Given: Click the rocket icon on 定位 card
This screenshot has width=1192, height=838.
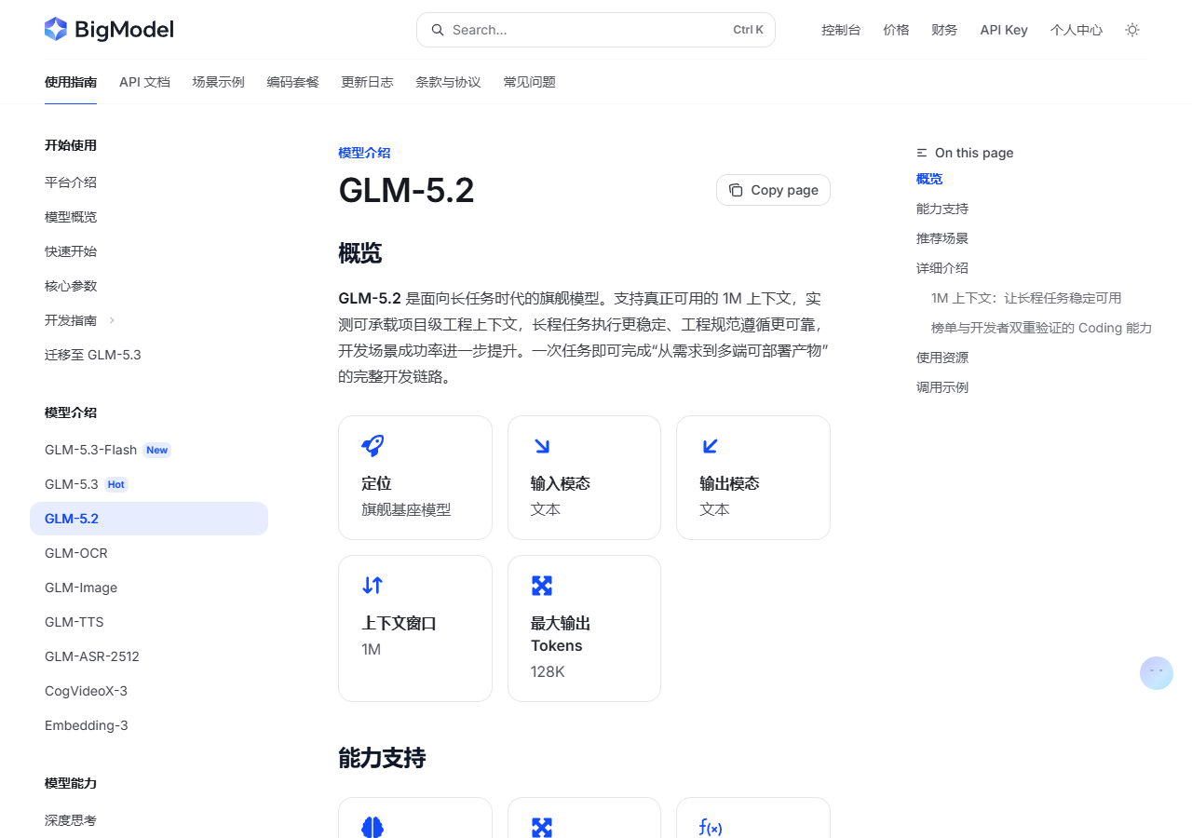Looking at the screenshot, I should tap(372, 446).
